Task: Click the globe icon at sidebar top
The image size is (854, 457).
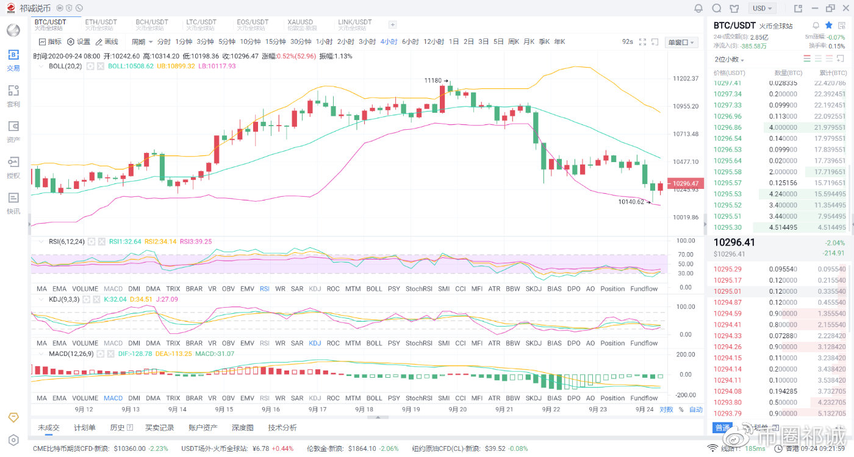Action: (13, 30)
